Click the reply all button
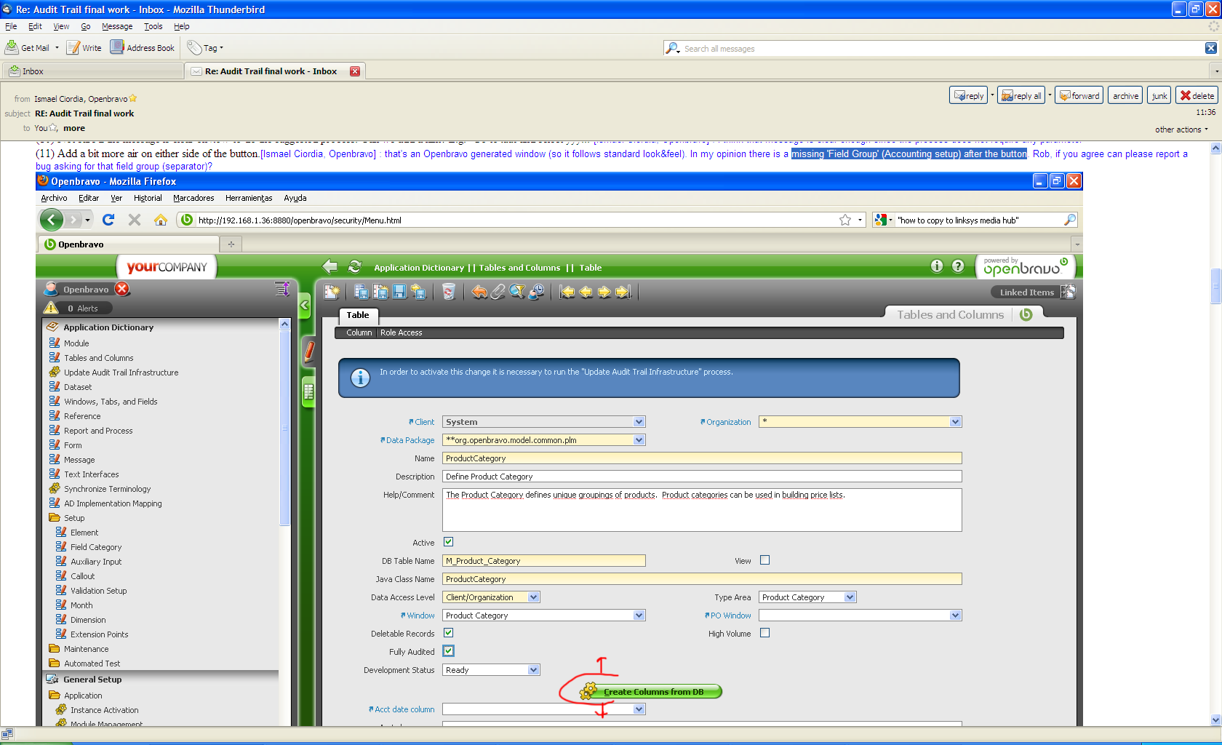Viewport: 1222px width, 745px height. click(x=1021, y=95)
